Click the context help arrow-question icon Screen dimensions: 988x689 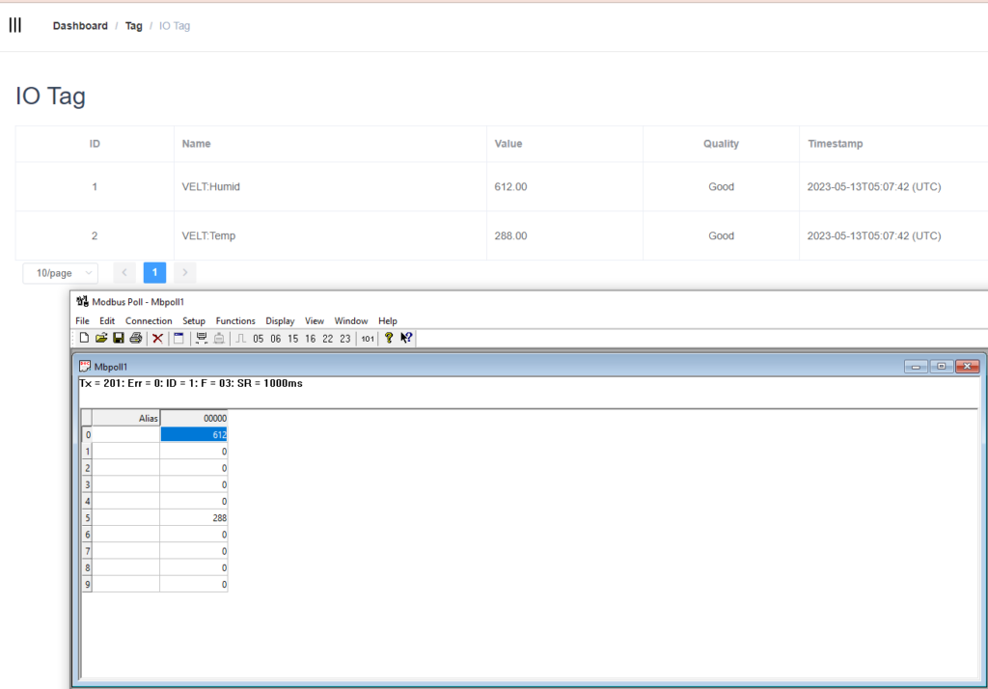[x=406, y=338]
